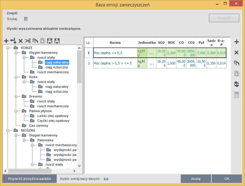Open unit picker dots in row 2

tap(152, 63)
